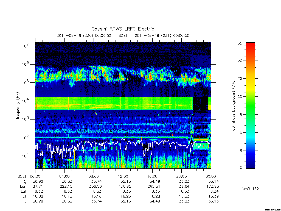Click the 'Orbit 152' label

[250, 189]
